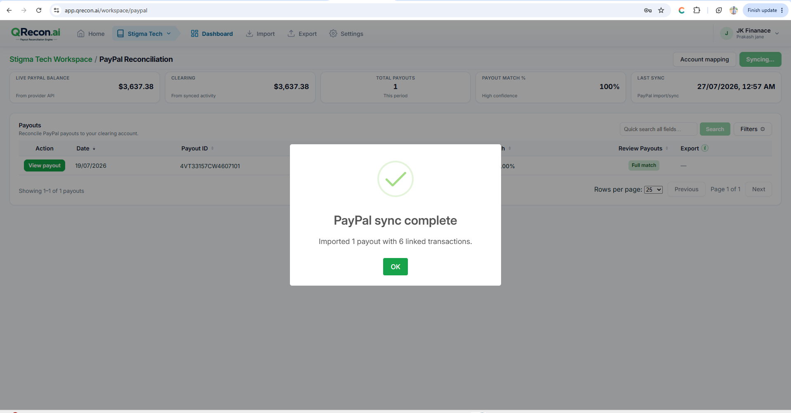This screenshot has height=413, width=791.
Task: Open the Export nav item
Action: point(302,34)
